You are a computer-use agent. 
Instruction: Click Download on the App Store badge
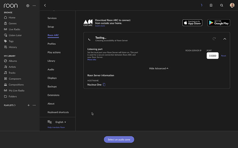pos(192,23)
